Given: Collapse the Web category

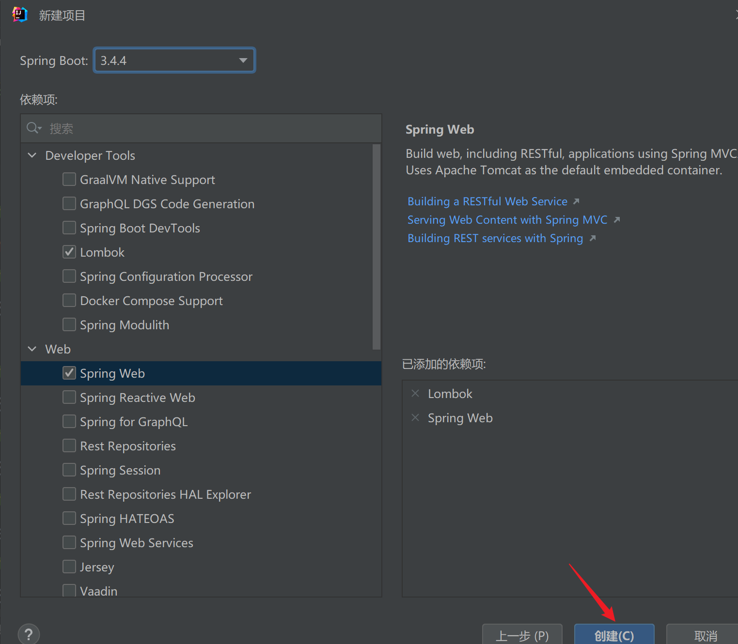Looking at the screenshot, I should pos(32,349).
